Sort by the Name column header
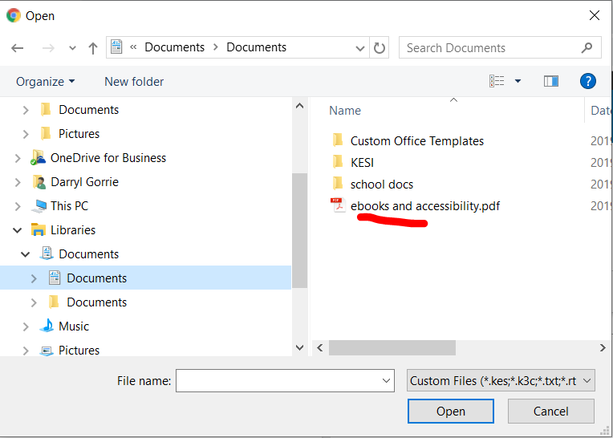613x438 pixels. tap(345, 111)
